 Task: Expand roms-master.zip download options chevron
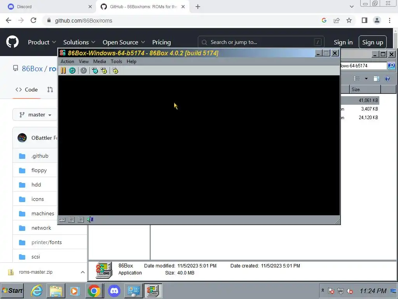[82, 272]
